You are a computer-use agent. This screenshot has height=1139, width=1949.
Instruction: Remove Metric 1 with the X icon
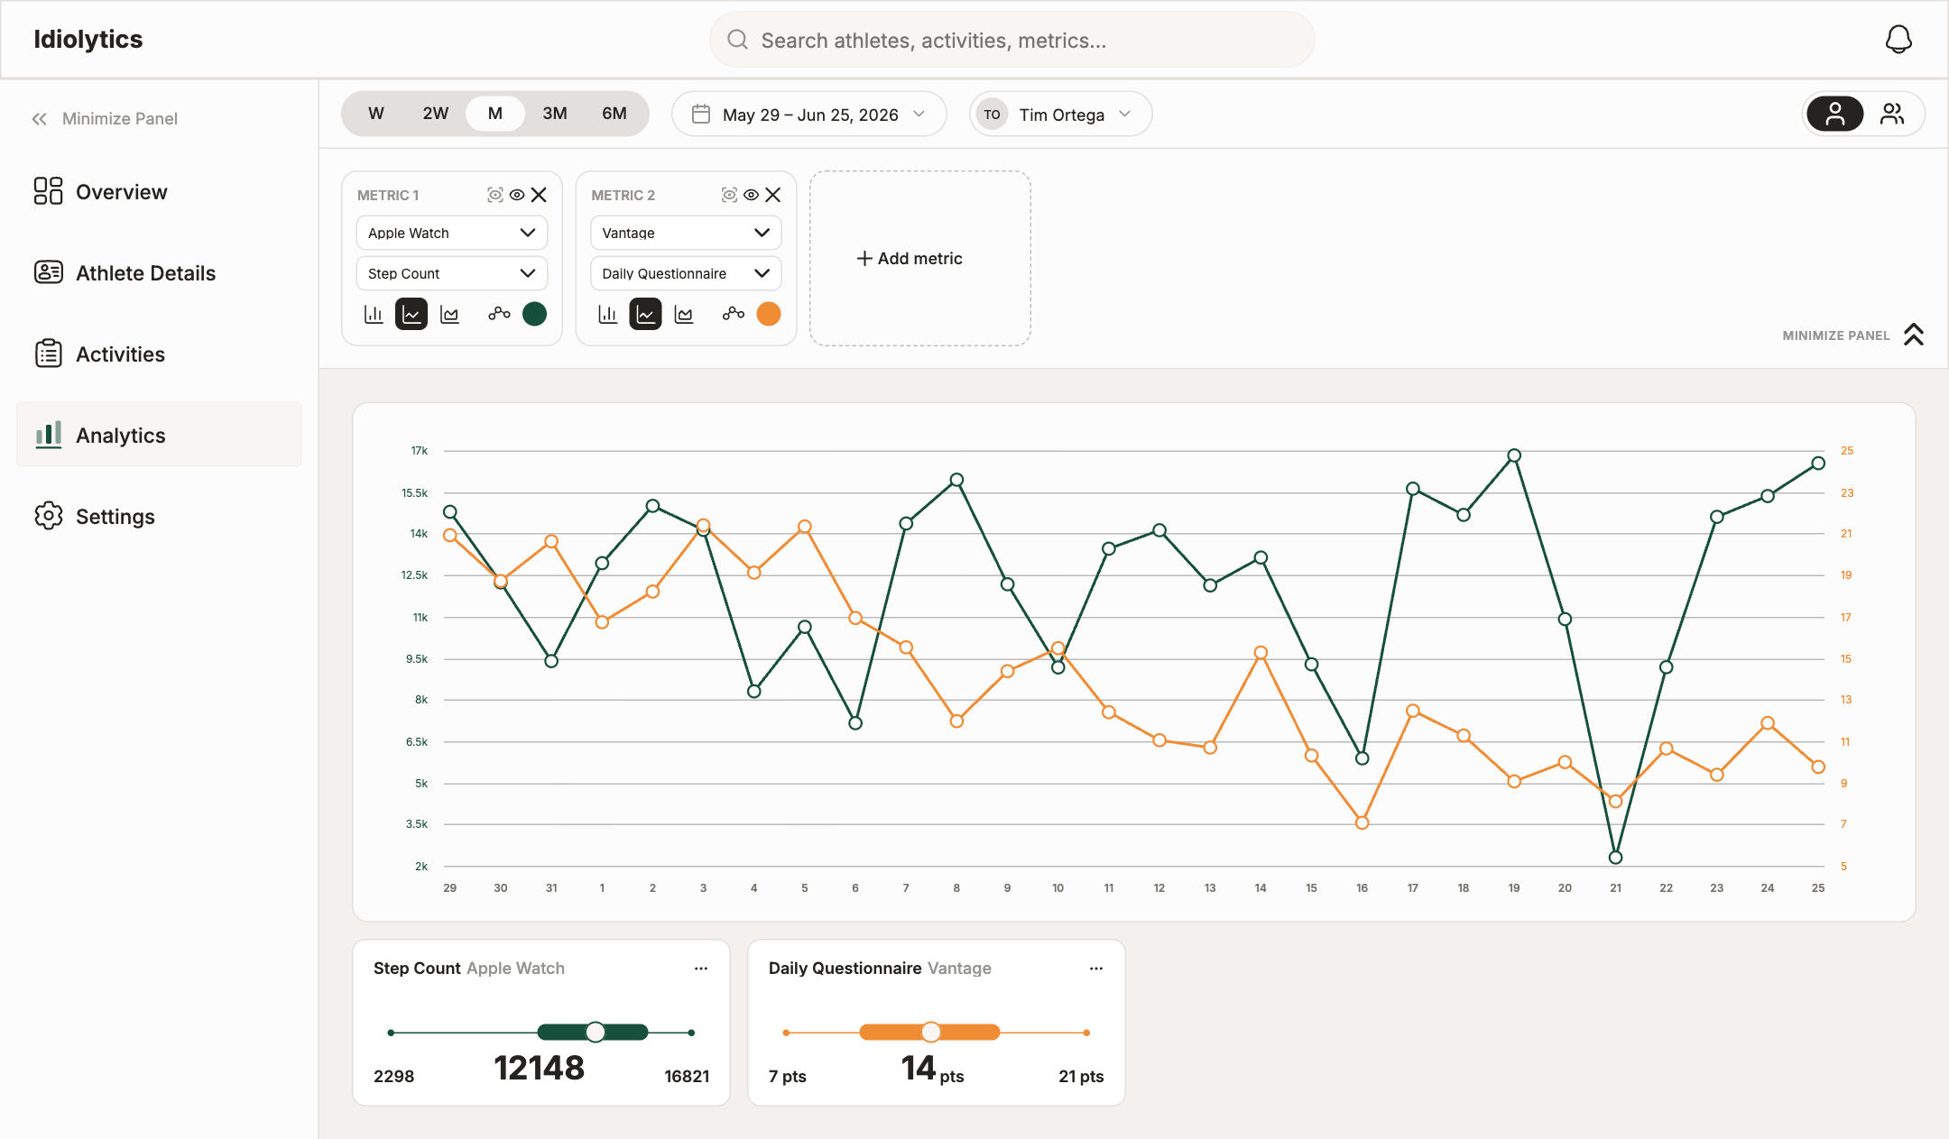[x=539, y=195]
